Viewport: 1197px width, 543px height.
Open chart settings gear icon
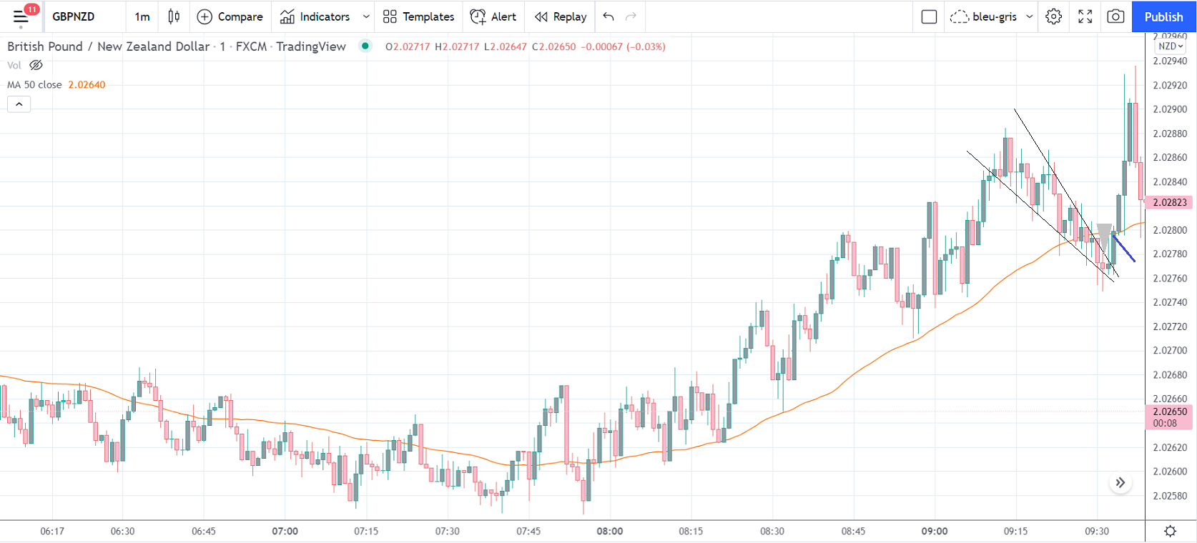(1053, 16)
